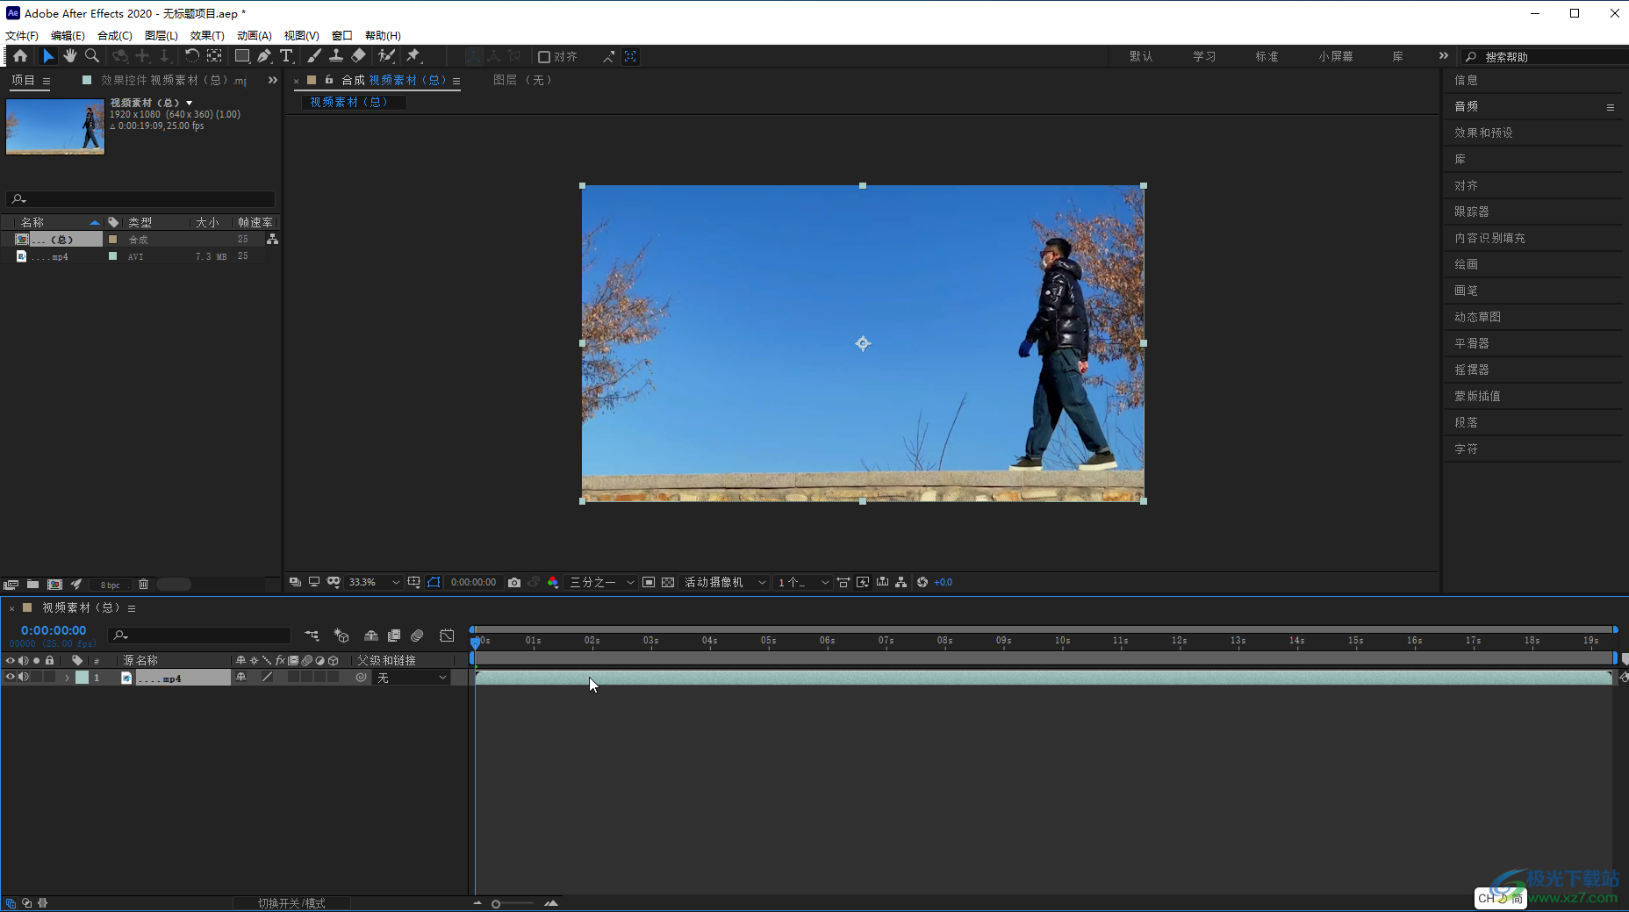Open the 文件(F) menu

click(x=22, y=36)
